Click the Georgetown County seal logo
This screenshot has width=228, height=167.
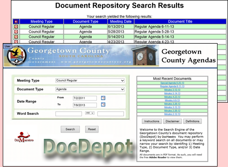click(x=16, y=56)
